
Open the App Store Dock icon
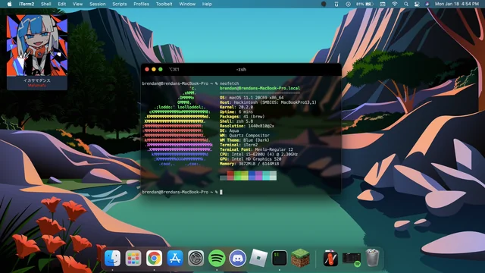(x=175, y=258)
